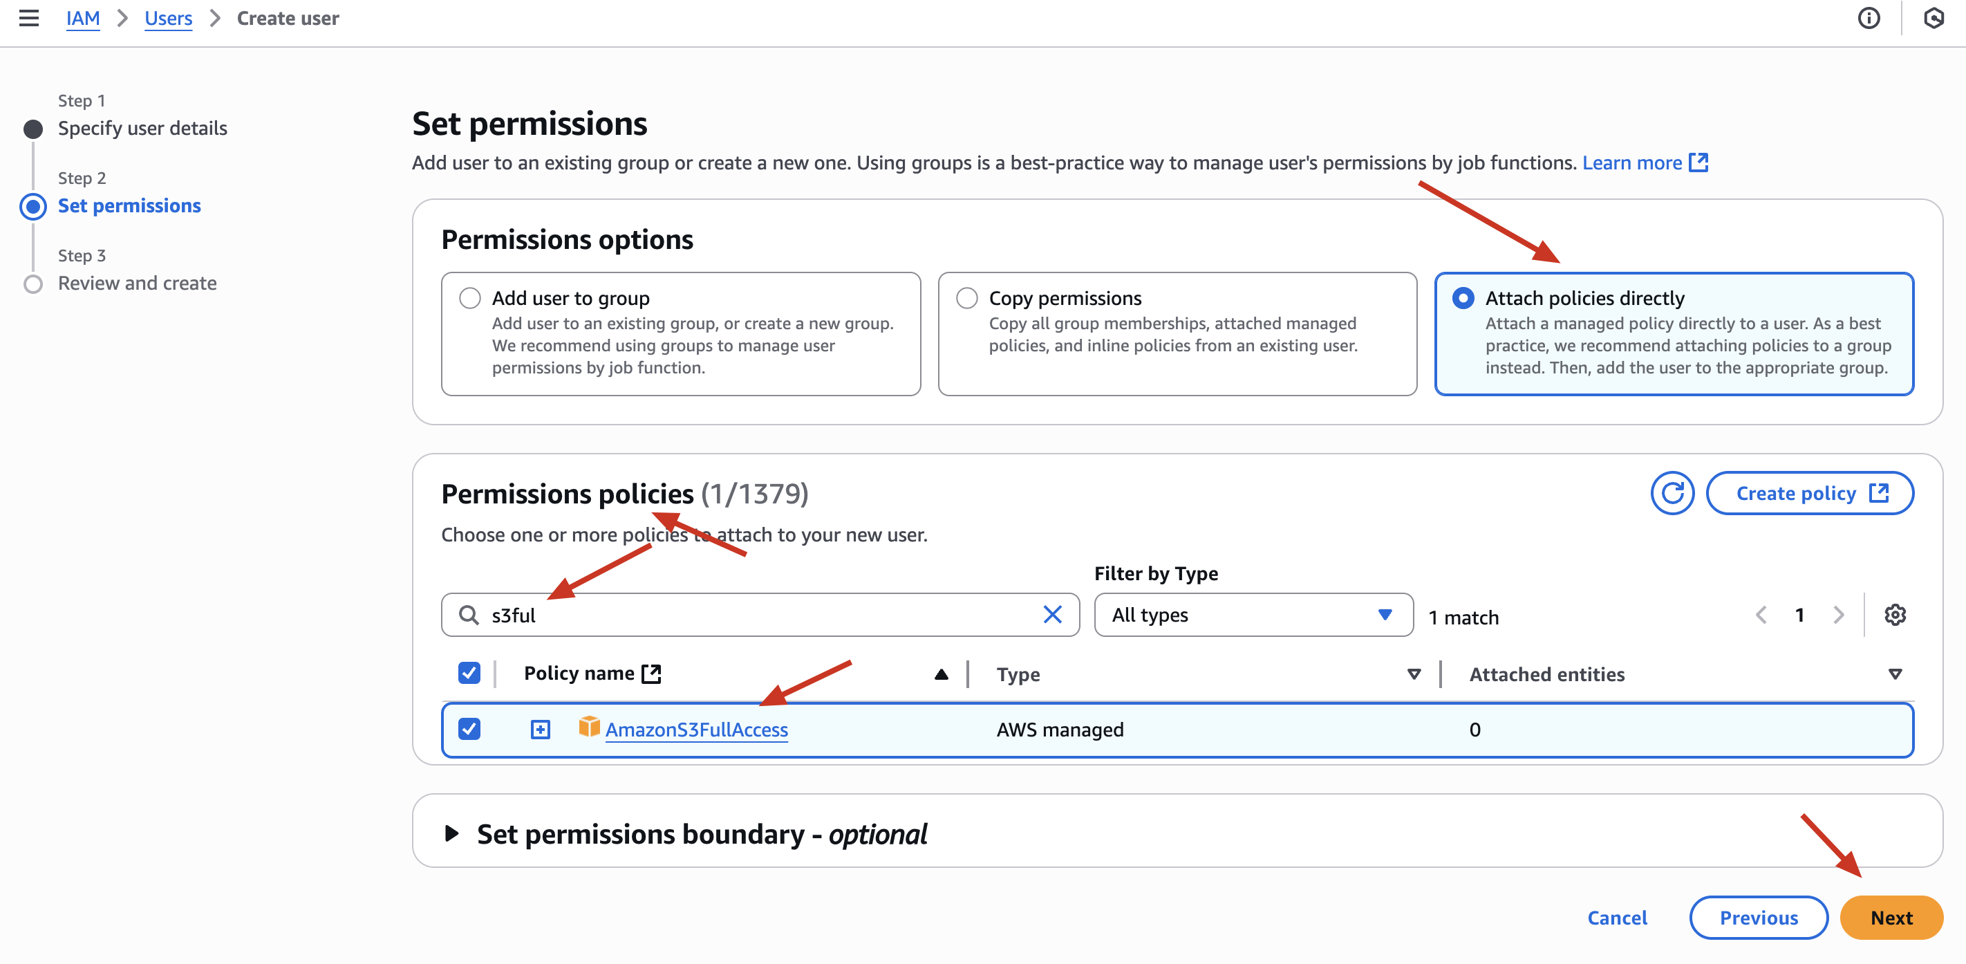Image resolution: width=1966 pixels, height=964 pixels.
Task: Go to next page of policies
Action: (1839, 614)
